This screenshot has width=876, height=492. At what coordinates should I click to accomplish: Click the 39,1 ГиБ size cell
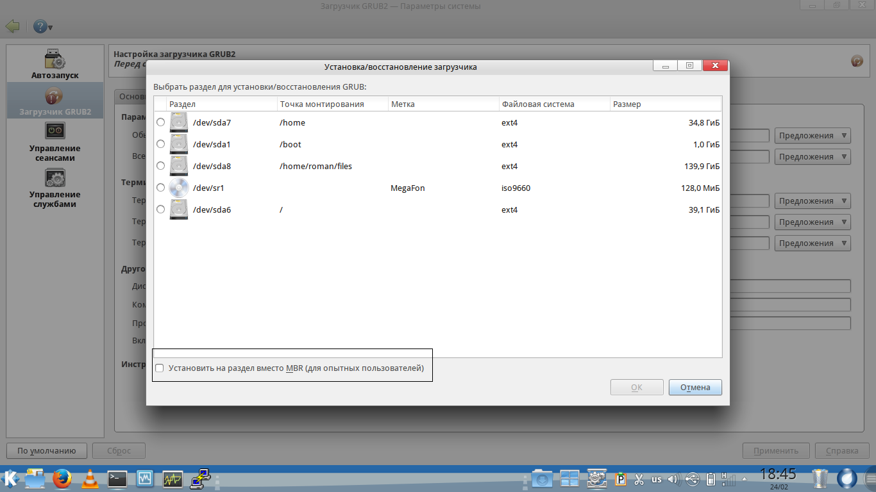[704, 209]
